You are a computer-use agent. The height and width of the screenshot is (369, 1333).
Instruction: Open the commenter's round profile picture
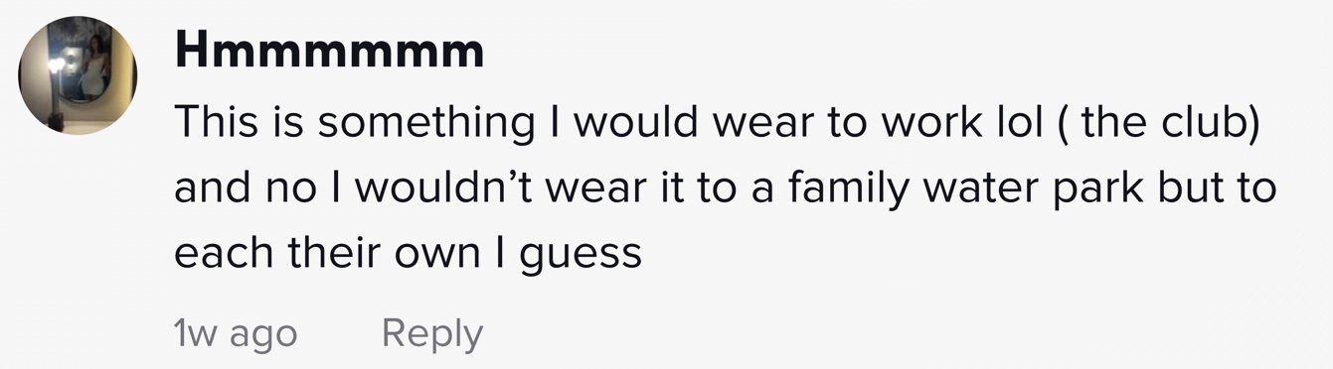[x=79, y=76]
